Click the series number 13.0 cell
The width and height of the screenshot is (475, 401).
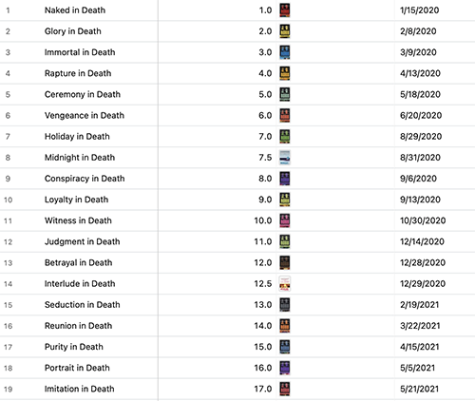point(218,305)
